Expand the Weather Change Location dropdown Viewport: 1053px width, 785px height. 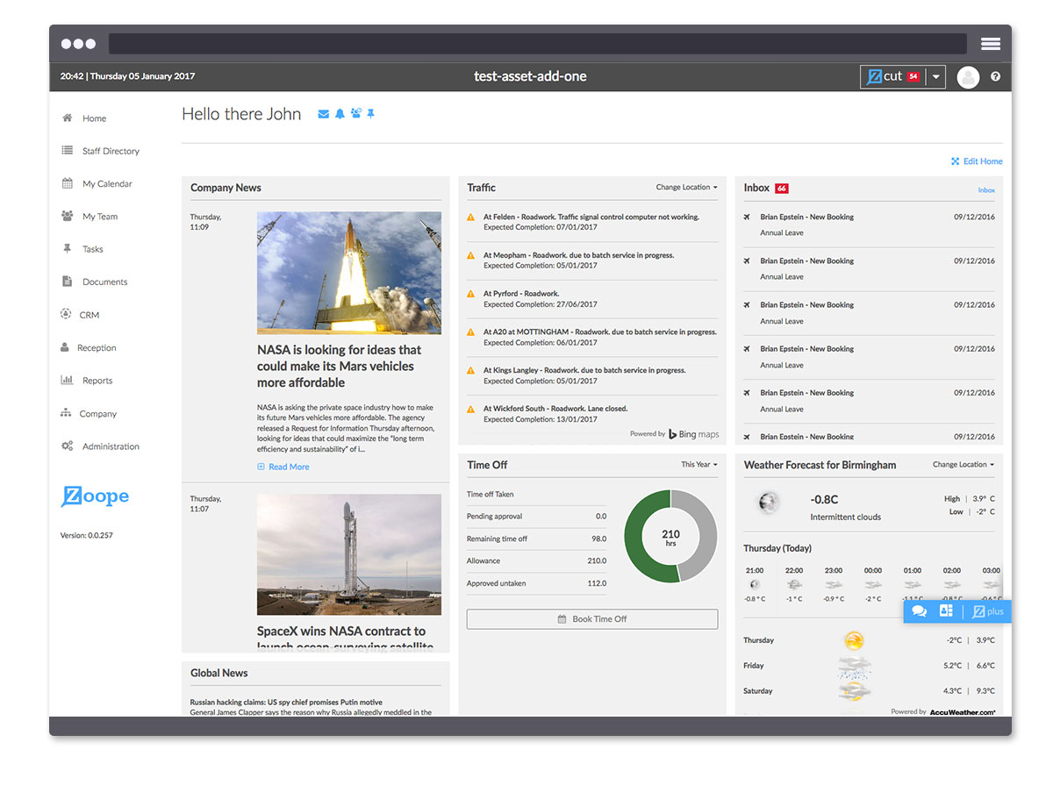tap(963, 465)
